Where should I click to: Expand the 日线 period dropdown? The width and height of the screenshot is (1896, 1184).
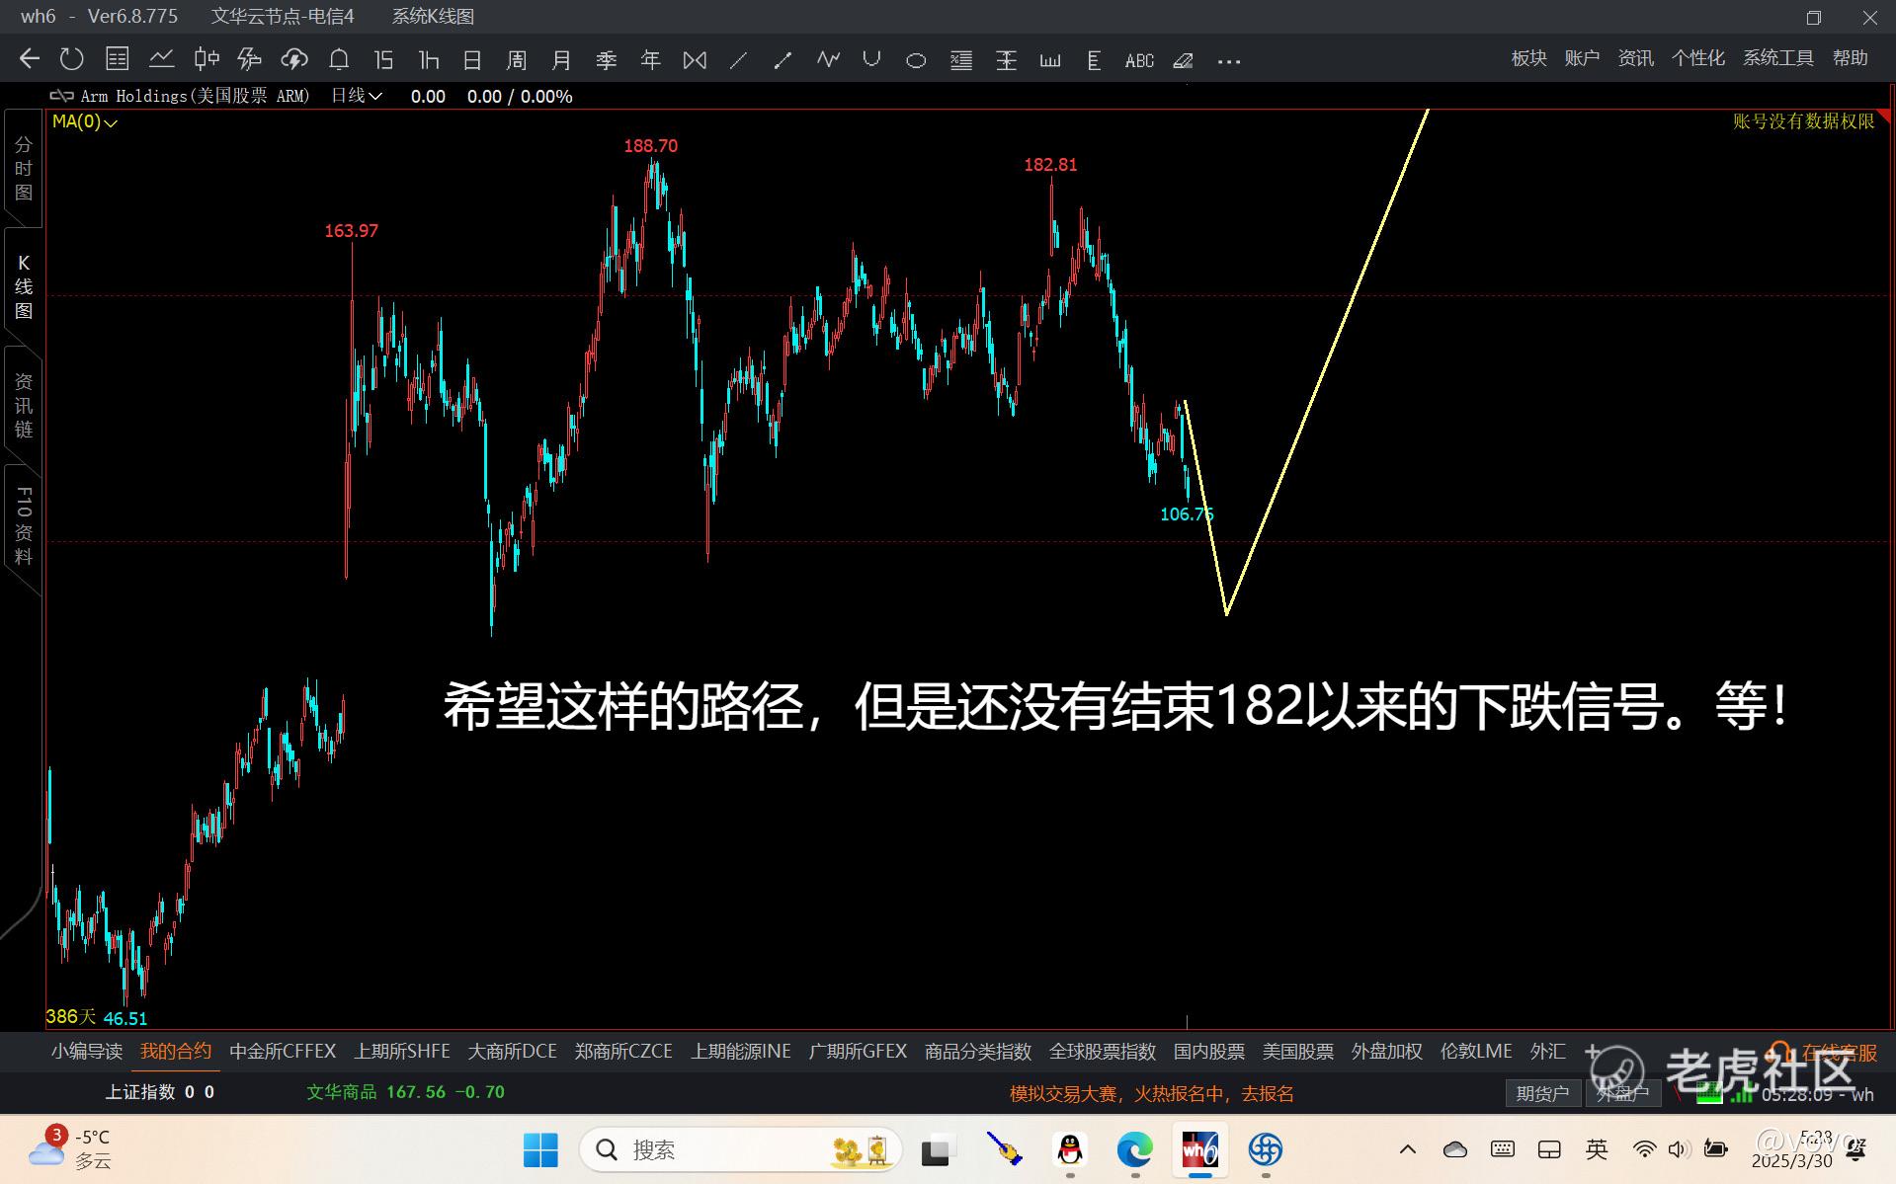(x=357, y=96)
